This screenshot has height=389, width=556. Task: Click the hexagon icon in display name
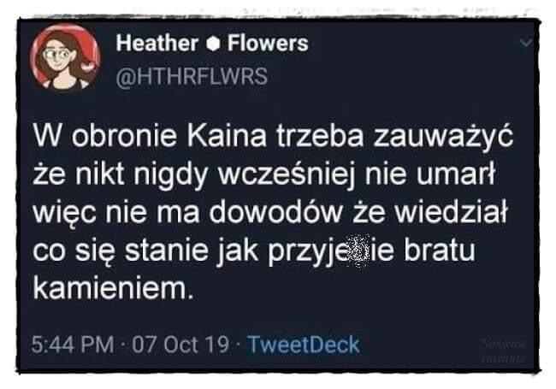213,44
